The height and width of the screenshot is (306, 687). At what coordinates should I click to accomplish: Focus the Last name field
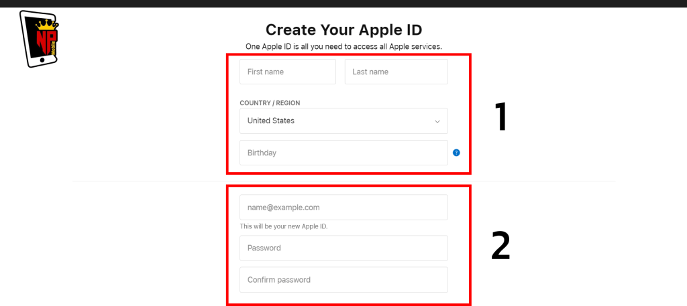tap(396, 72)
